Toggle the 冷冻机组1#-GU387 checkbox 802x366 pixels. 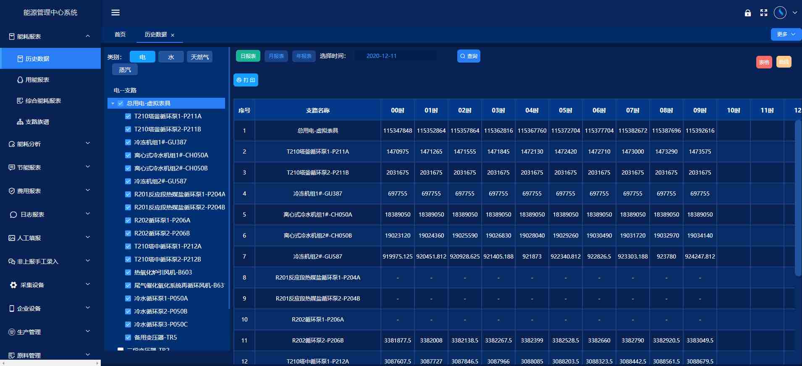pyautogui.click(x=128, y=142)
